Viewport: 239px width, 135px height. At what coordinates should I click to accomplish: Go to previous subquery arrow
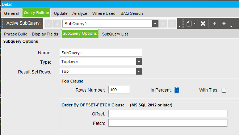[57, 24]
